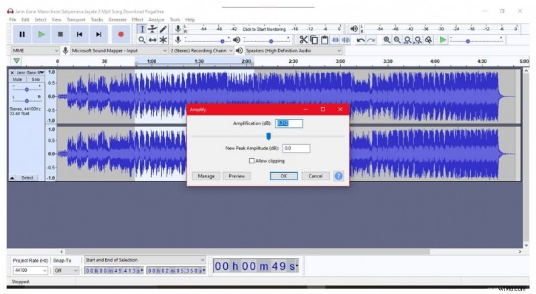
Task: Mute the Jann Gann Mann track
Action: point(17,79)
